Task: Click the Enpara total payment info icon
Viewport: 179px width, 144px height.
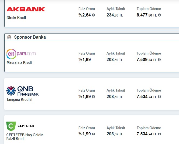Action: click(x=159, y=59)
